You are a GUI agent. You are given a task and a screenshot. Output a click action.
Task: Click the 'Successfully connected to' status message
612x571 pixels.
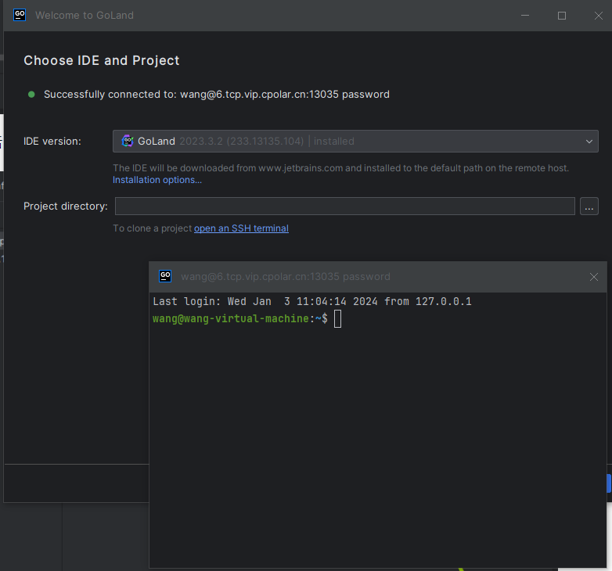coord(216,94)
